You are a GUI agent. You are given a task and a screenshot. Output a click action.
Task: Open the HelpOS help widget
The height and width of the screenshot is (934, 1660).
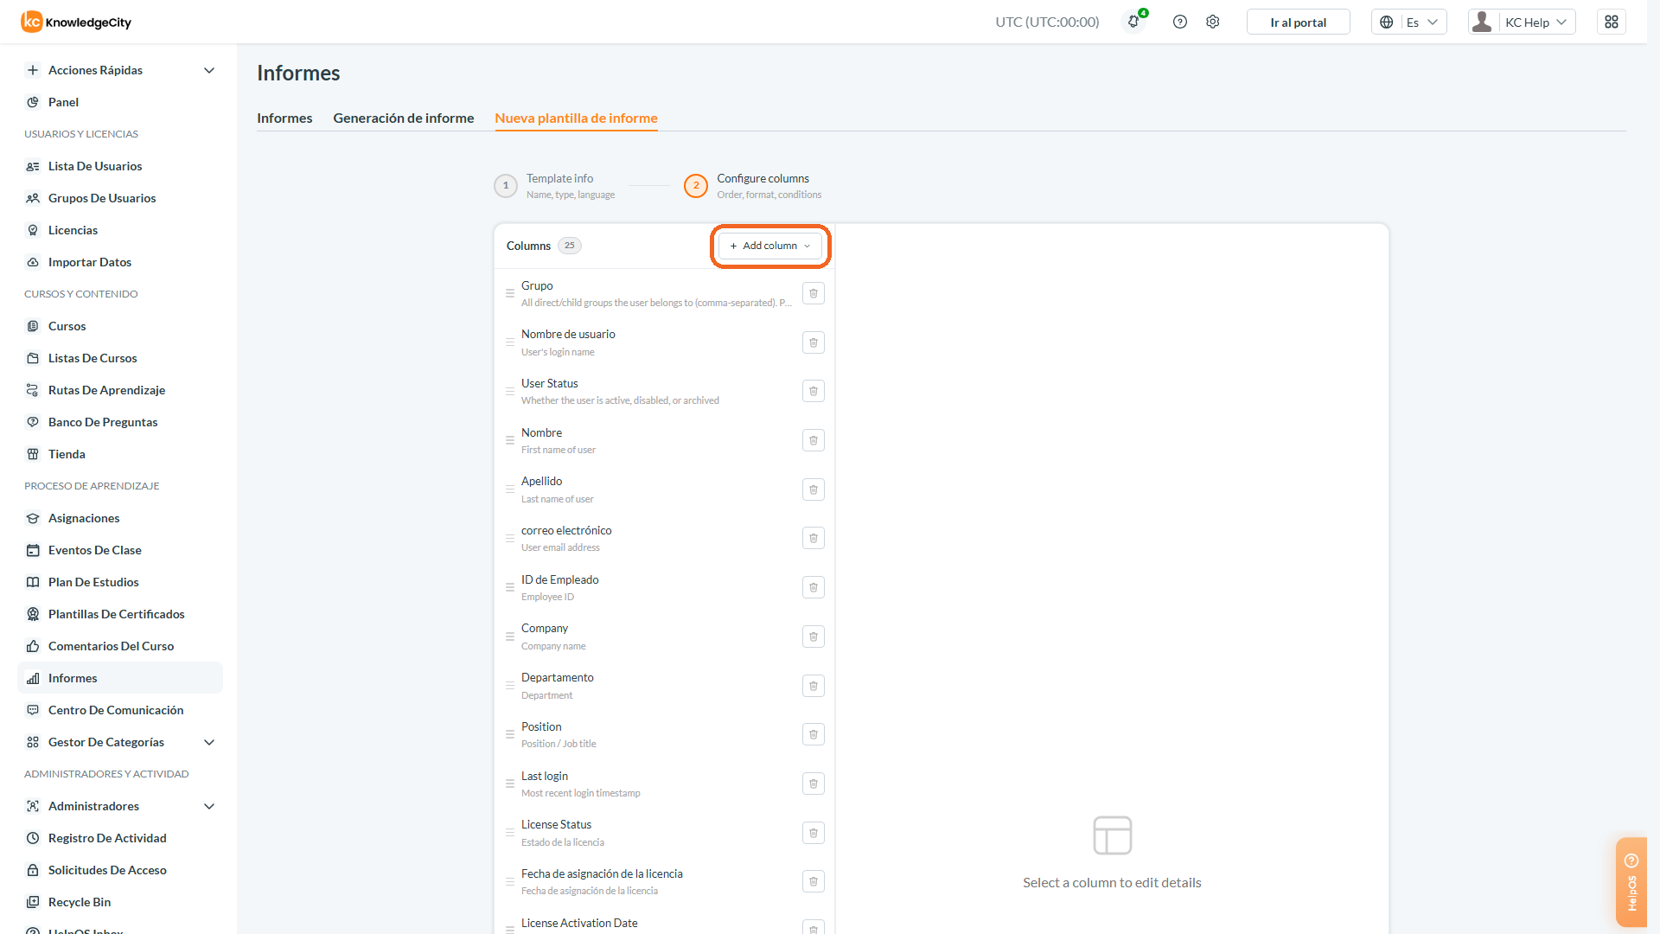tap(1631, 882)
